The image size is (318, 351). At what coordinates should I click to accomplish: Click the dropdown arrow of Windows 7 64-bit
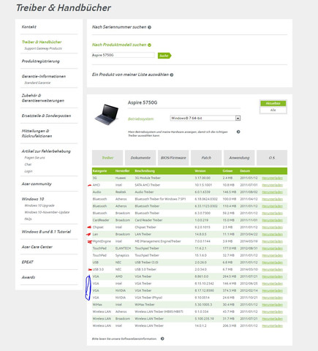pos(238,118)
